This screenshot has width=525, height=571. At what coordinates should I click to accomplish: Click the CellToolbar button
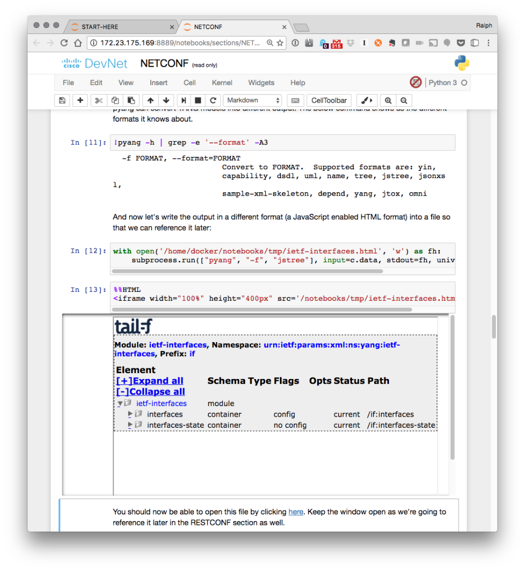(329, 100)
